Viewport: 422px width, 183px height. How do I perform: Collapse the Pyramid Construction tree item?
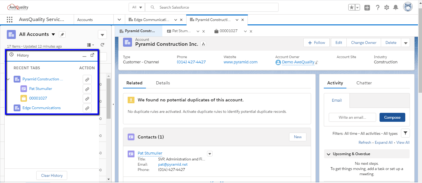click(8, 79)
